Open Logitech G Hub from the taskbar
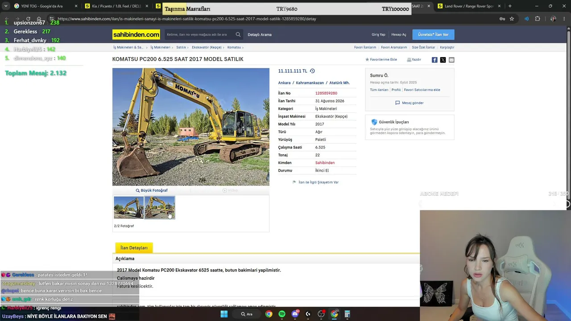571x321 pixels. point(308,314)
